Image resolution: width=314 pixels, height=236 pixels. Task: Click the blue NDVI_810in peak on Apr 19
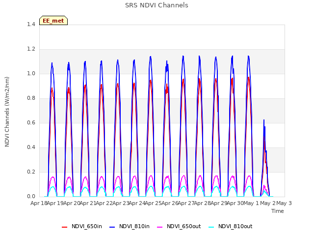coord(52,63)
